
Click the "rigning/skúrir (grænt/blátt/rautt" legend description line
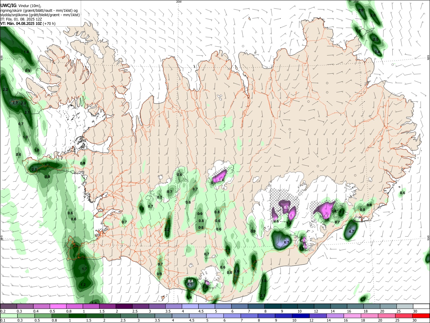[39, 10]
